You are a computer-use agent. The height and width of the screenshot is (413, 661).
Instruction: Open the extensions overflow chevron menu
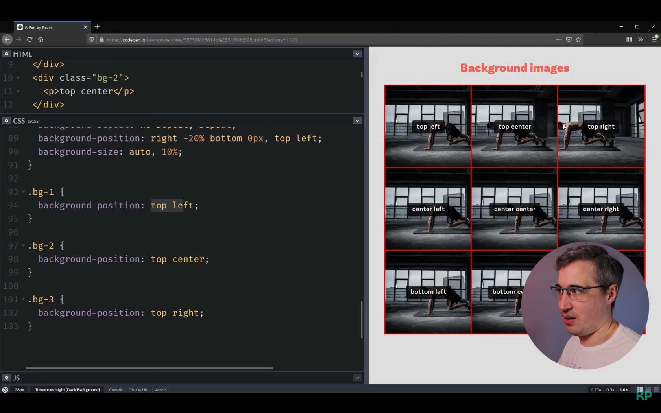point(640,39)
